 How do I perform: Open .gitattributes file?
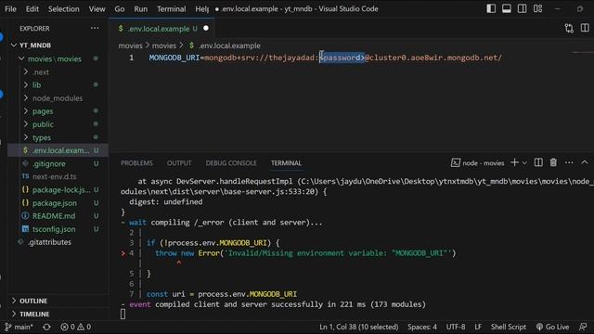click(x=49, y=242)
